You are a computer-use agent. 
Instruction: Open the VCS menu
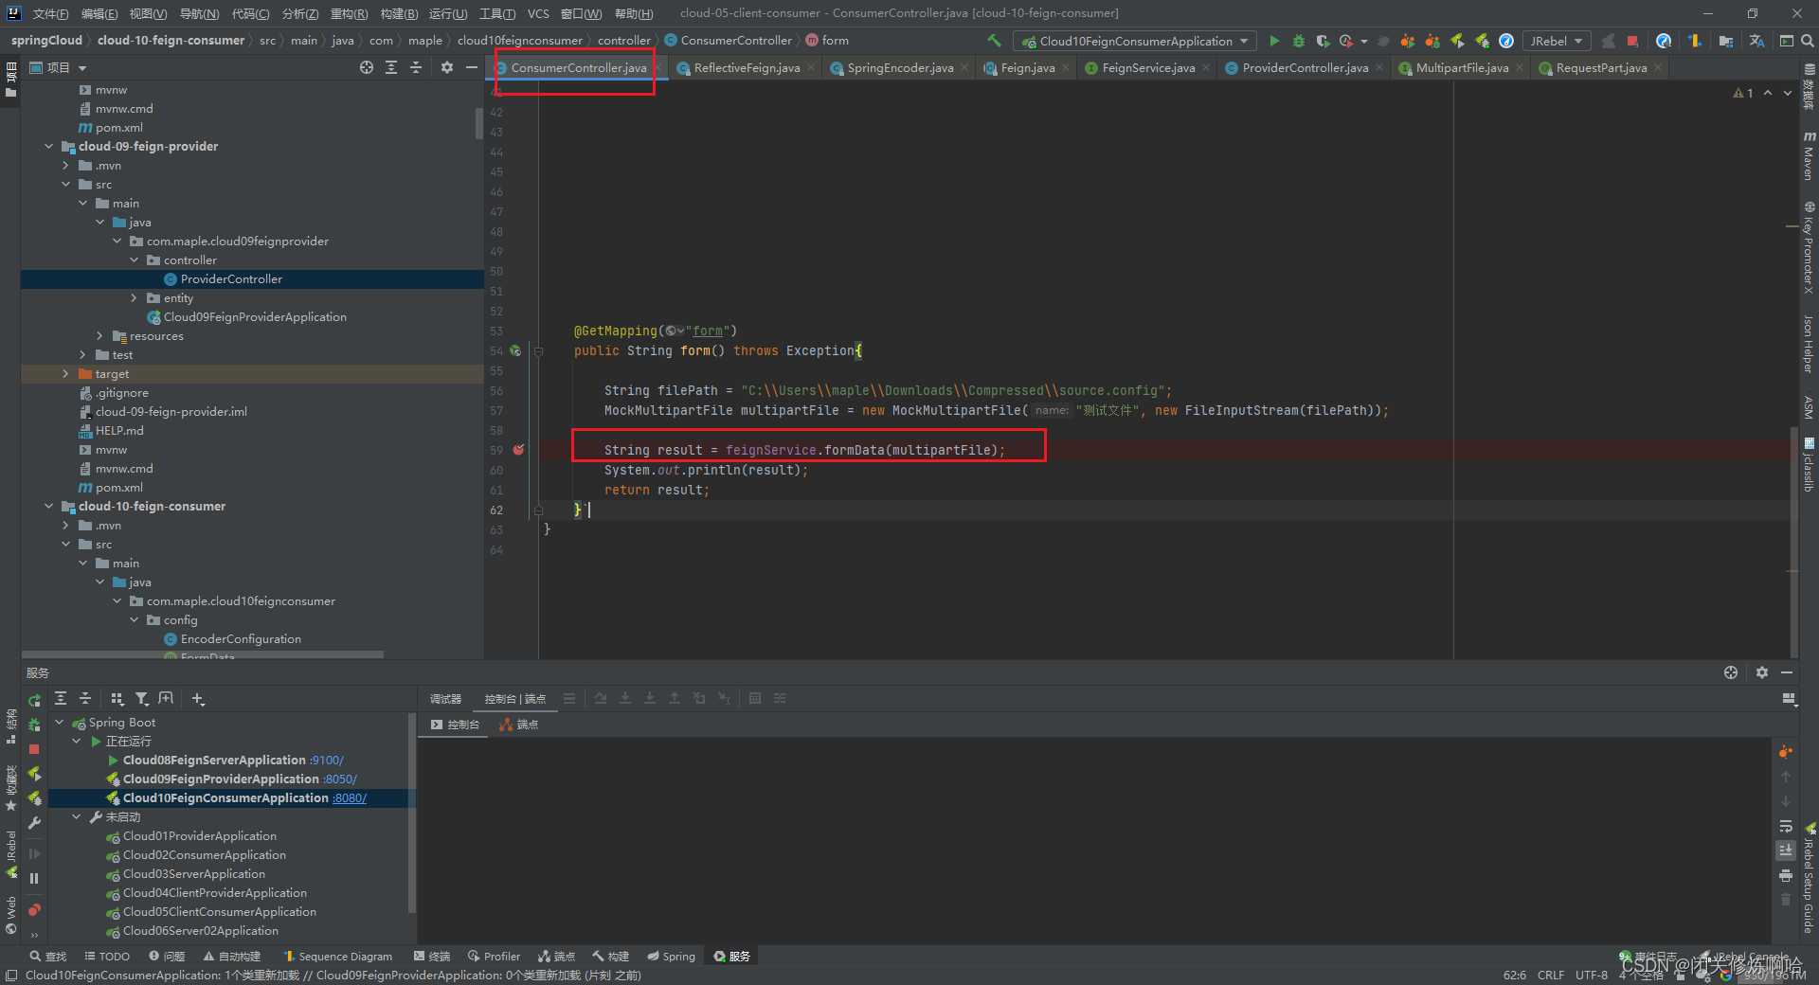[538, 13]
